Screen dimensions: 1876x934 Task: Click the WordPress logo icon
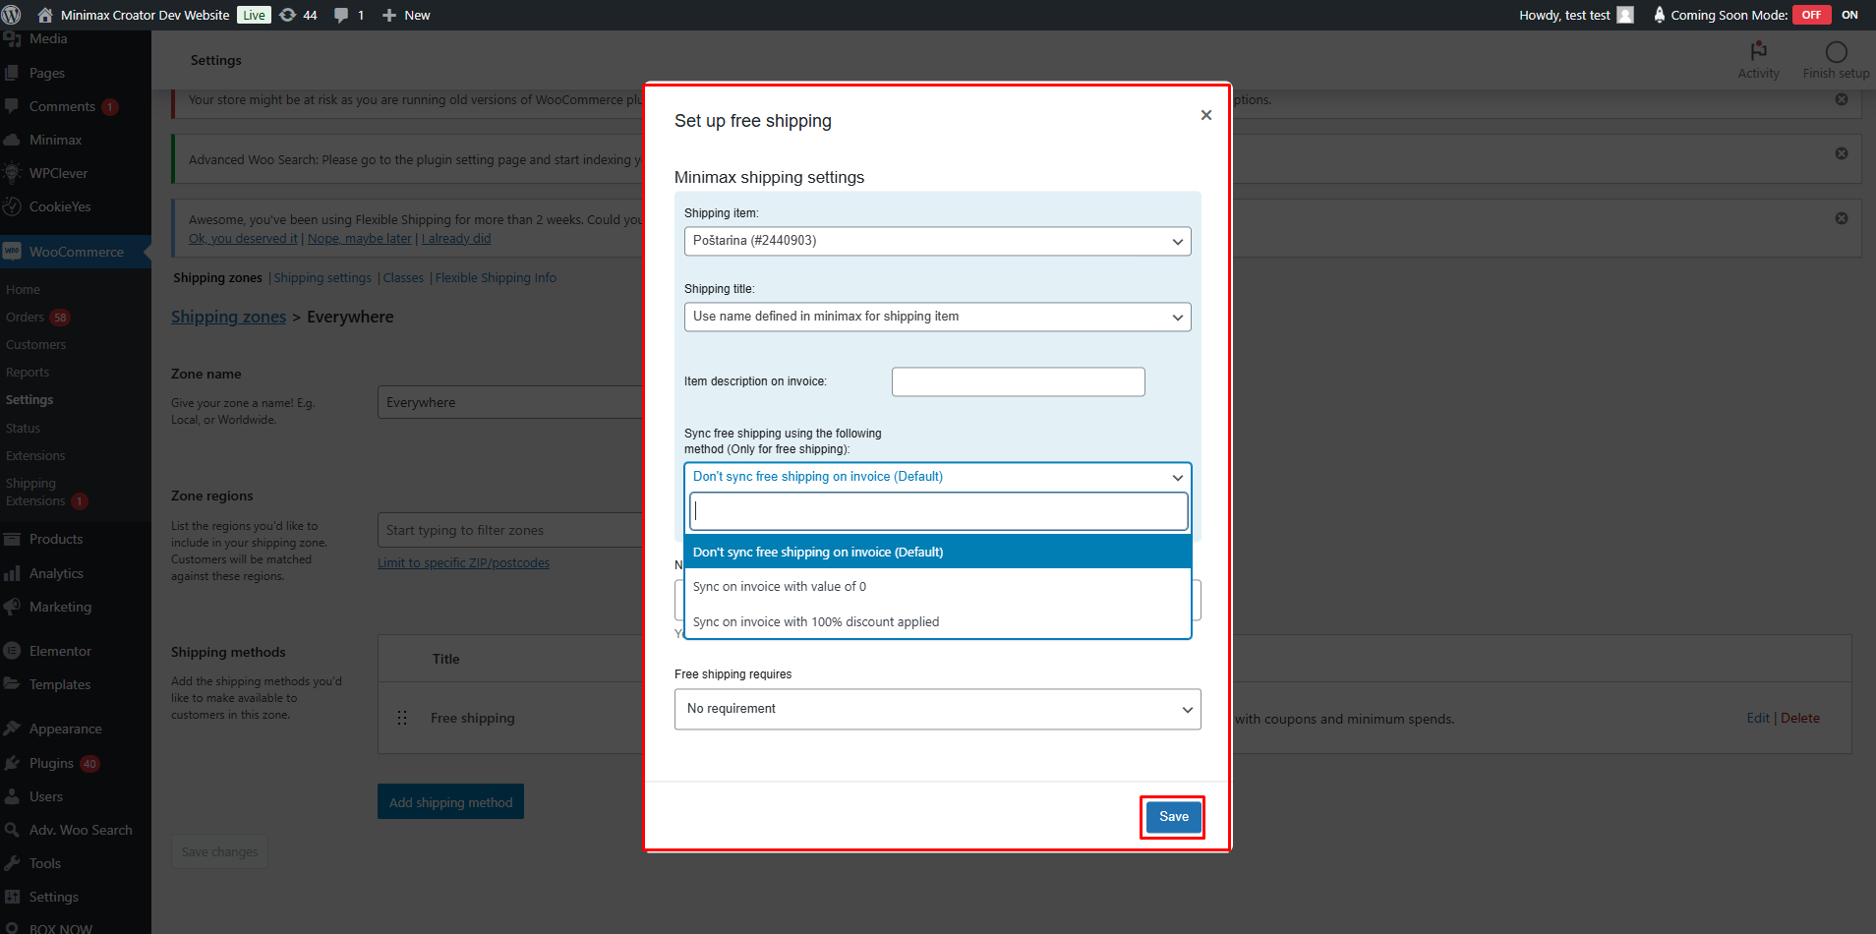click(x=12, y=15)
